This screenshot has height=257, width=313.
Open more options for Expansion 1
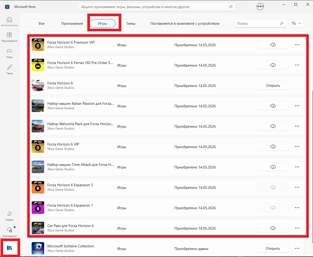pyautogui.click(x=297, y=208)
